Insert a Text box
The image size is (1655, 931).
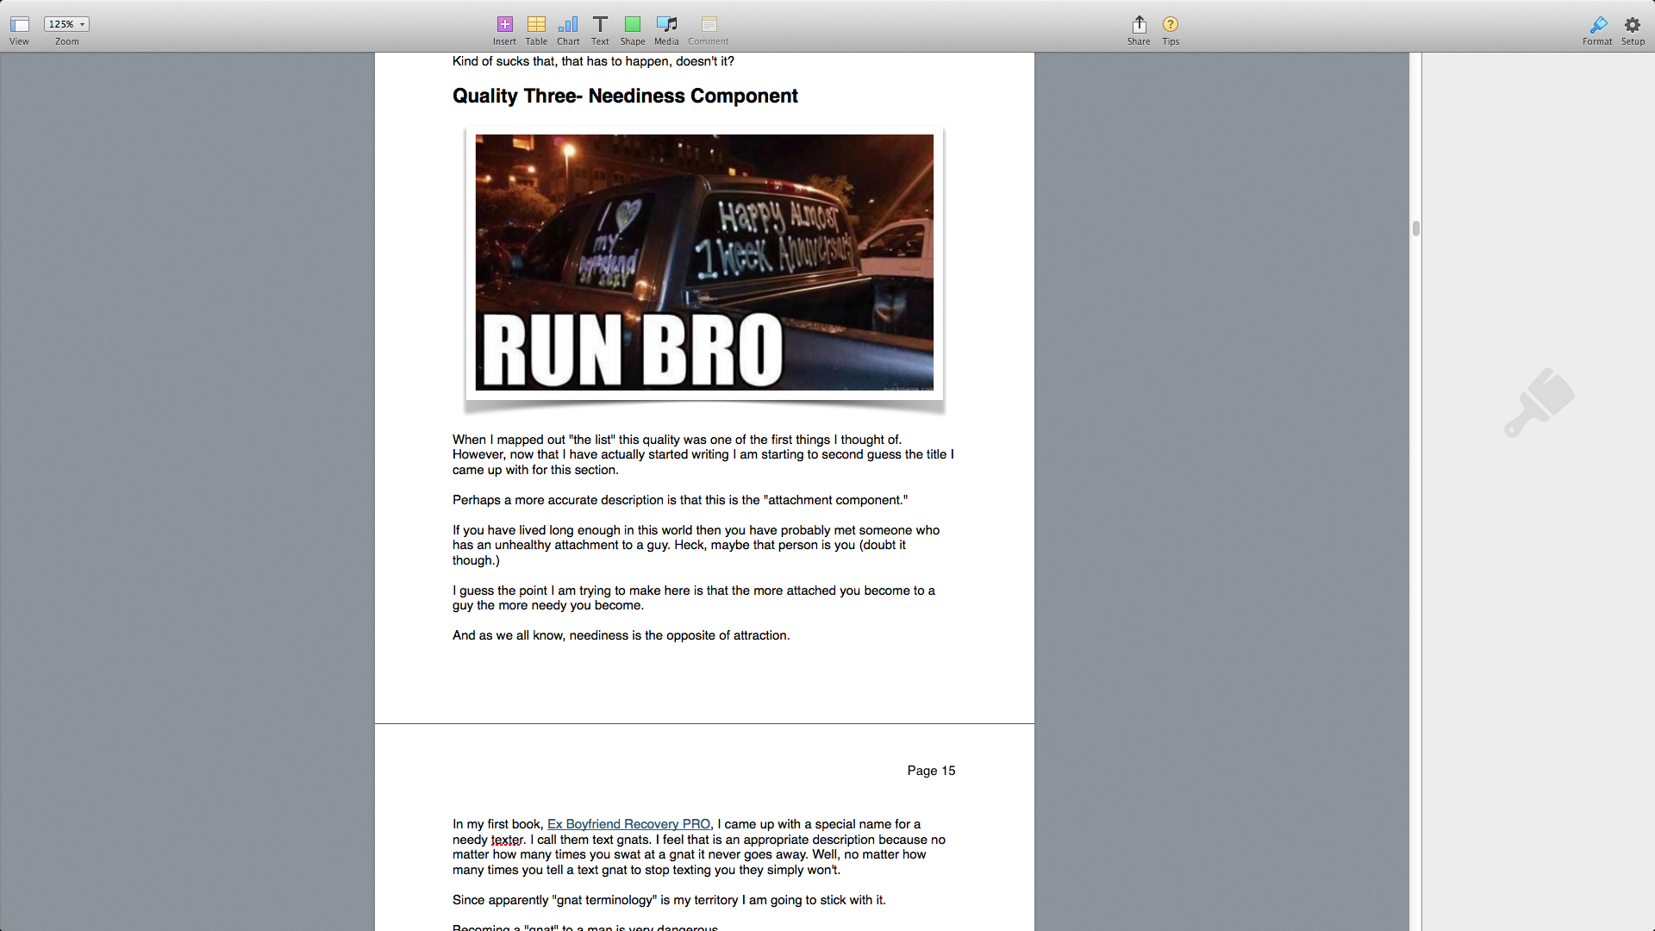pos(600,24)
